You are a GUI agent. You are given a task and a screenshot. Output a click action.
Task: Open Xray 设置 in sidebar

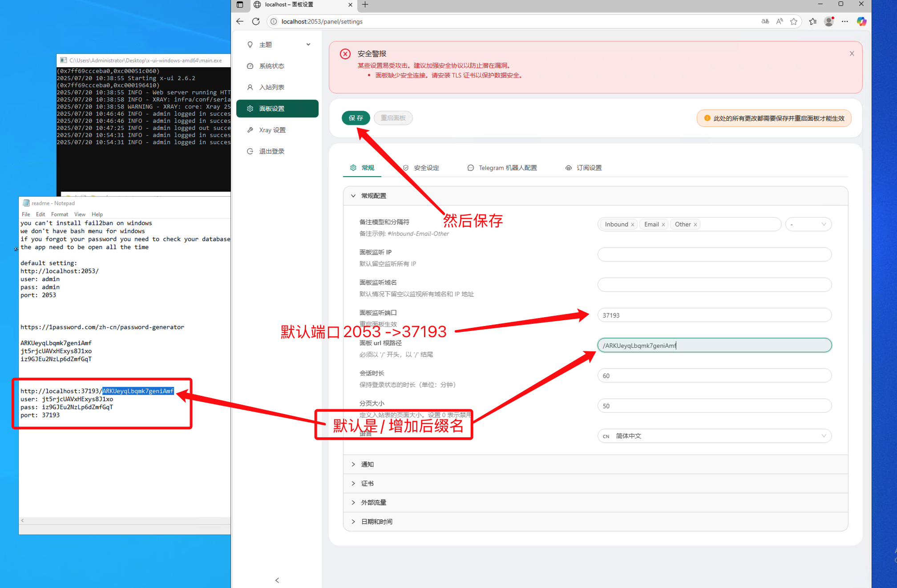click(x=272, y=130)
